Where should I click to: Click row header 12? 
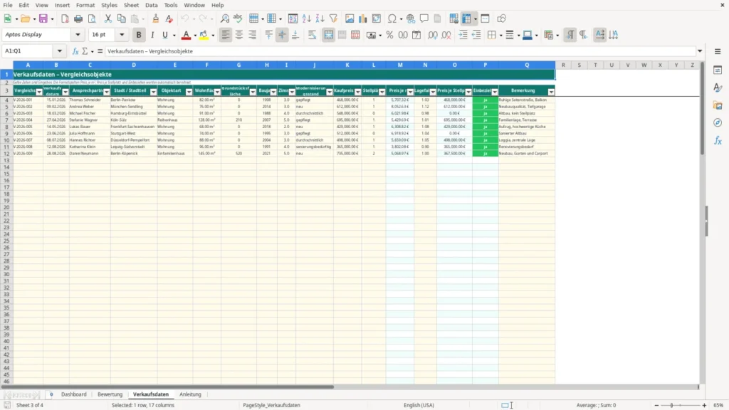pyautogui.click(x=6, y=154)
